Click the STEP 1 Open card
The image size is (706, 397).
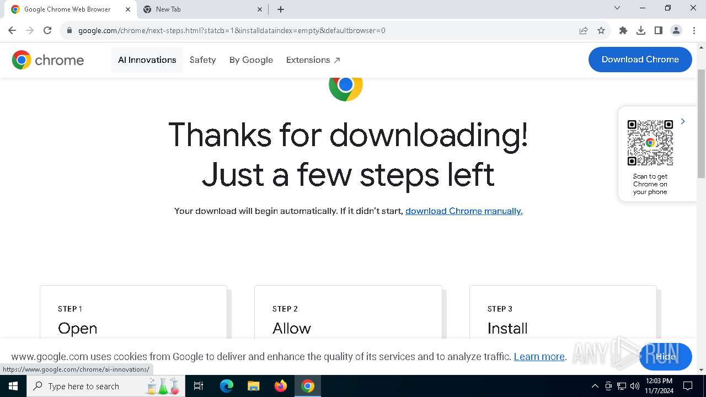(x=133, y=312)
